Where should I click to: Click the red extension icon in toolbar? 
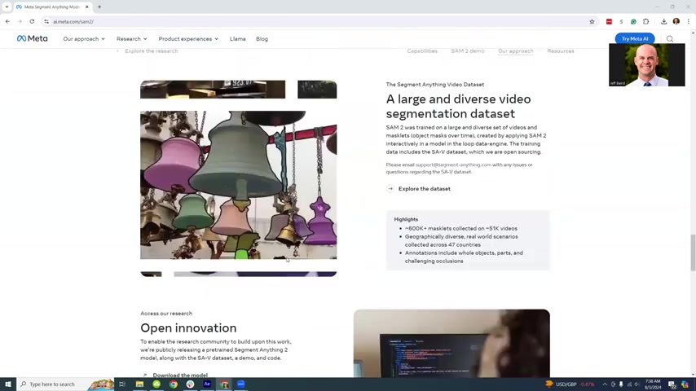coord(609,21)
